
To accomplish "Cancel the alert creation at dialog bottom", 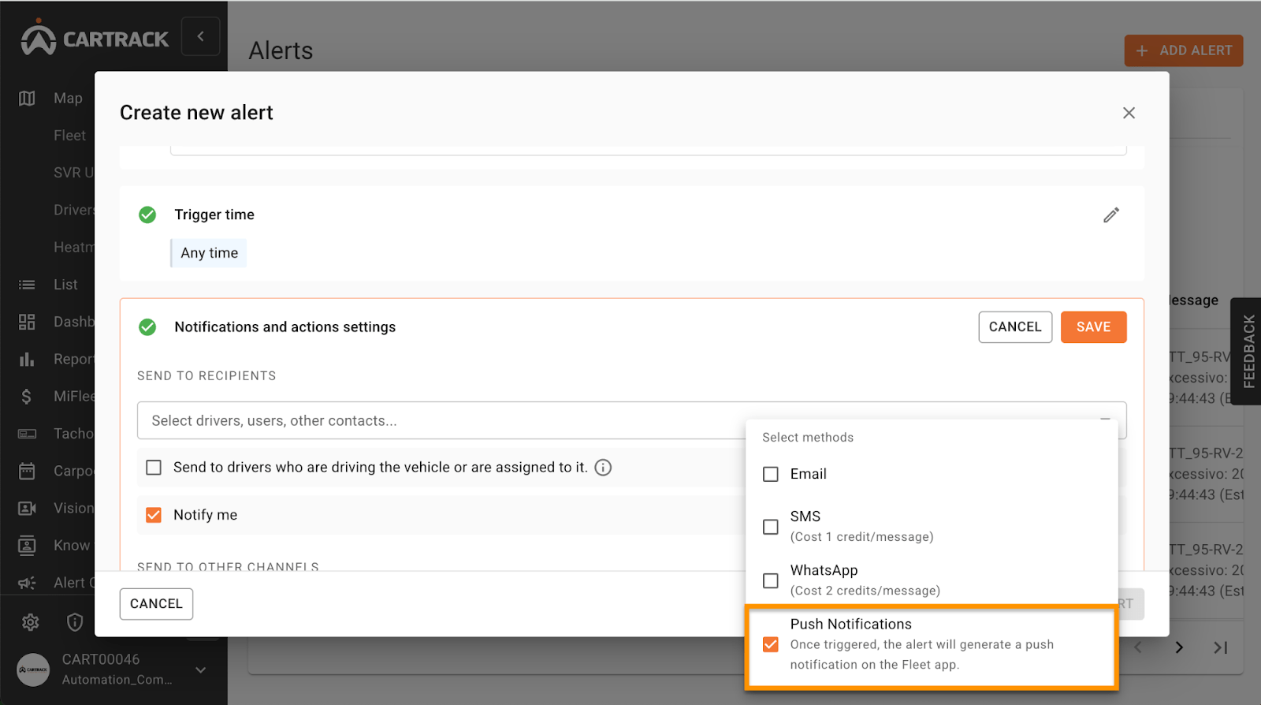I will (x=156, y=604).
